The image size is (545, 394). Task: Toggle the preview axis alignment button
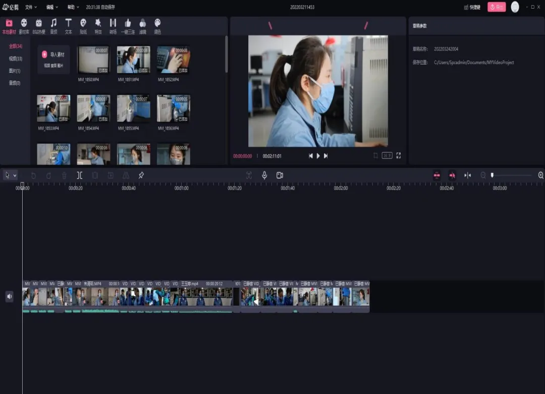(x=467, y=176)
